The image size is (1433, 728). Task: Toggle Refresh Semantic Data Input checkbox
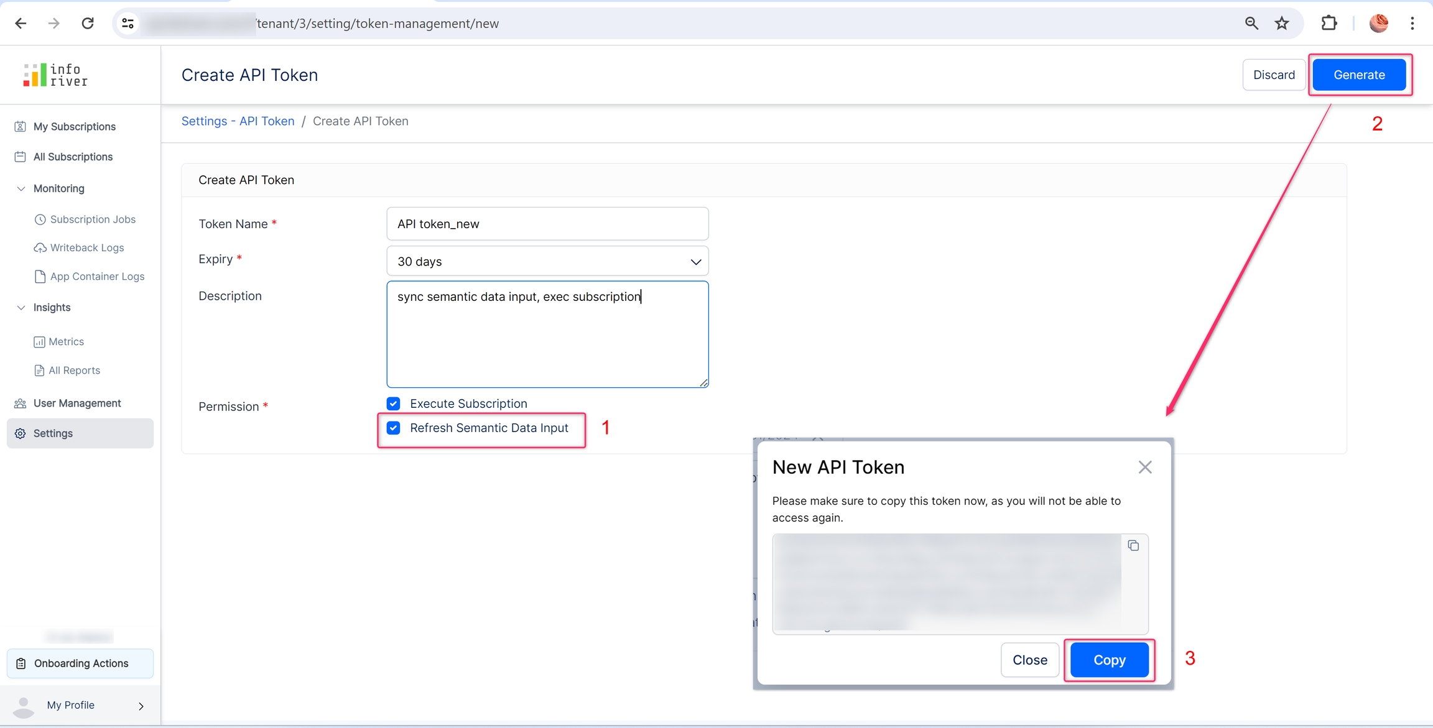(x=394, y=428)
